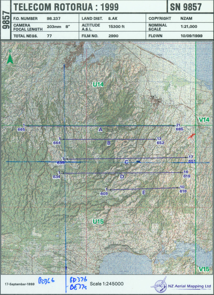Viewport: 214px width, 295px height.
Task: Select the total negatives value 77
Action: click(x=49, y=36)
